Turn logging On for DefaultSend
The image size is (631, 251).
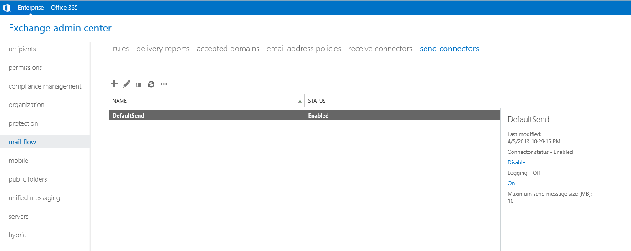click(511, 183)
